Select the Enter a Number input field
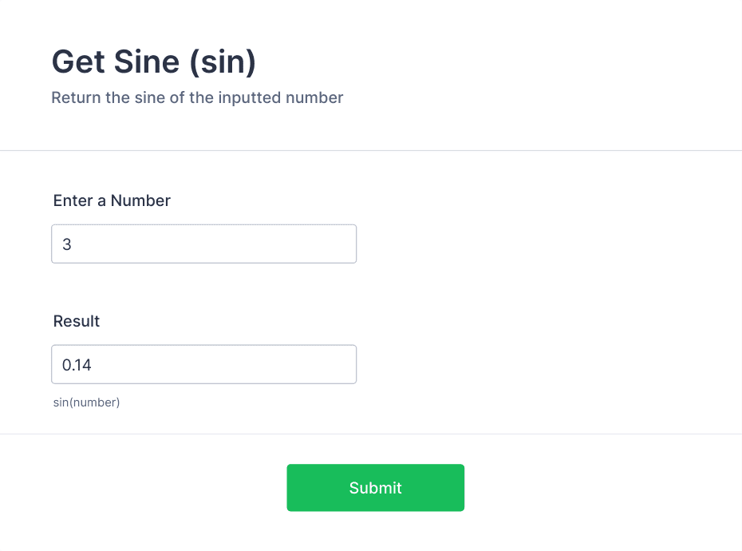 click(203, 244)
